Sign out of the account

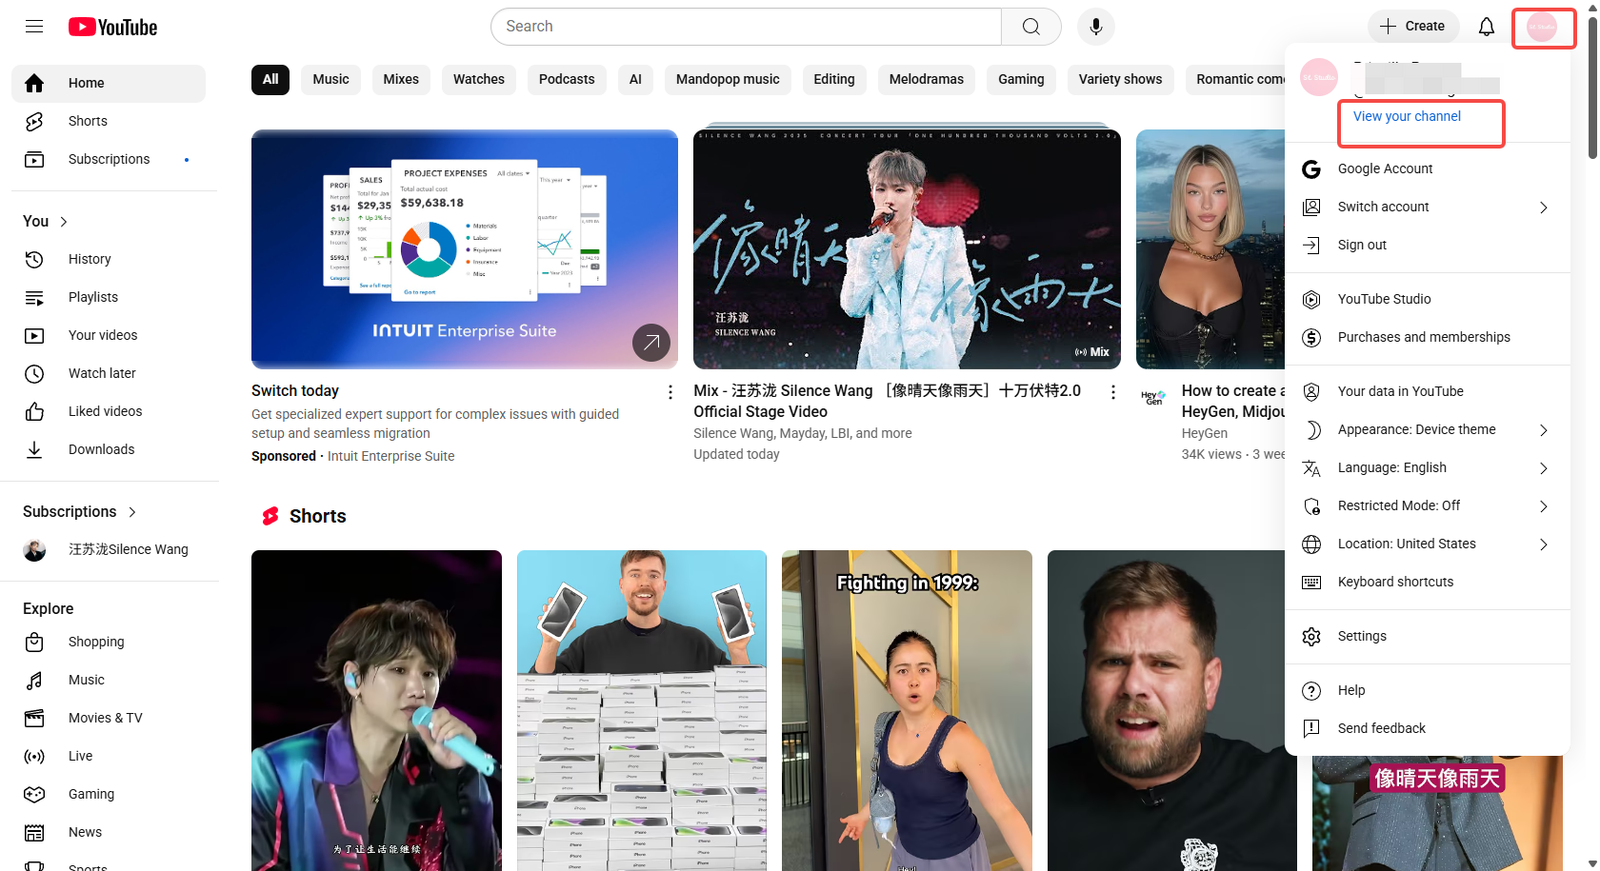[1428, 245]
